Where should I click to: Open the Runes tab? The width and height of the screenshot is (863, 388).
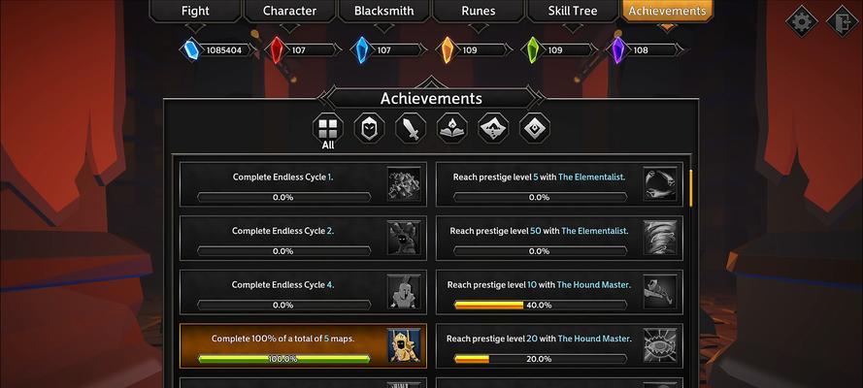click(x=479, y=11)
